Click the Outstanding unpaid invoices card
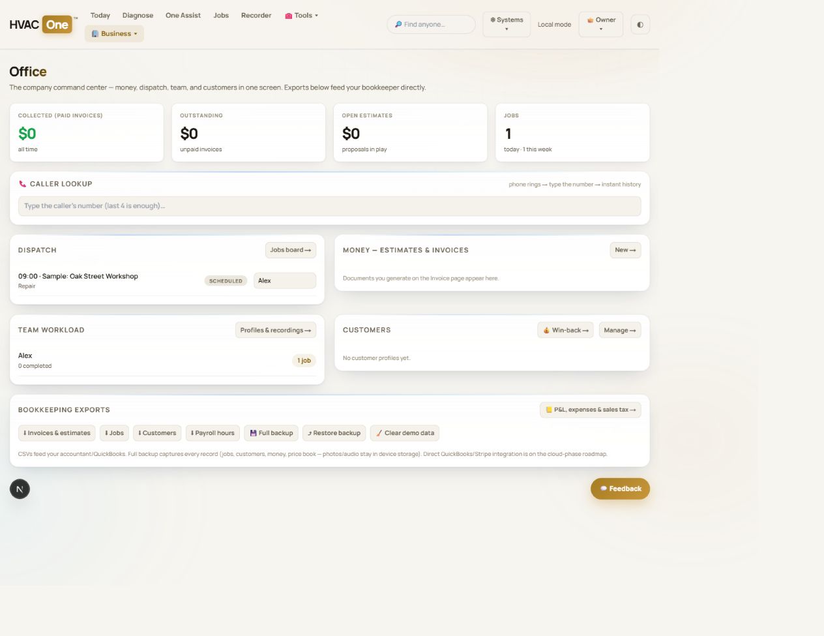 click(x=248, y=132)
